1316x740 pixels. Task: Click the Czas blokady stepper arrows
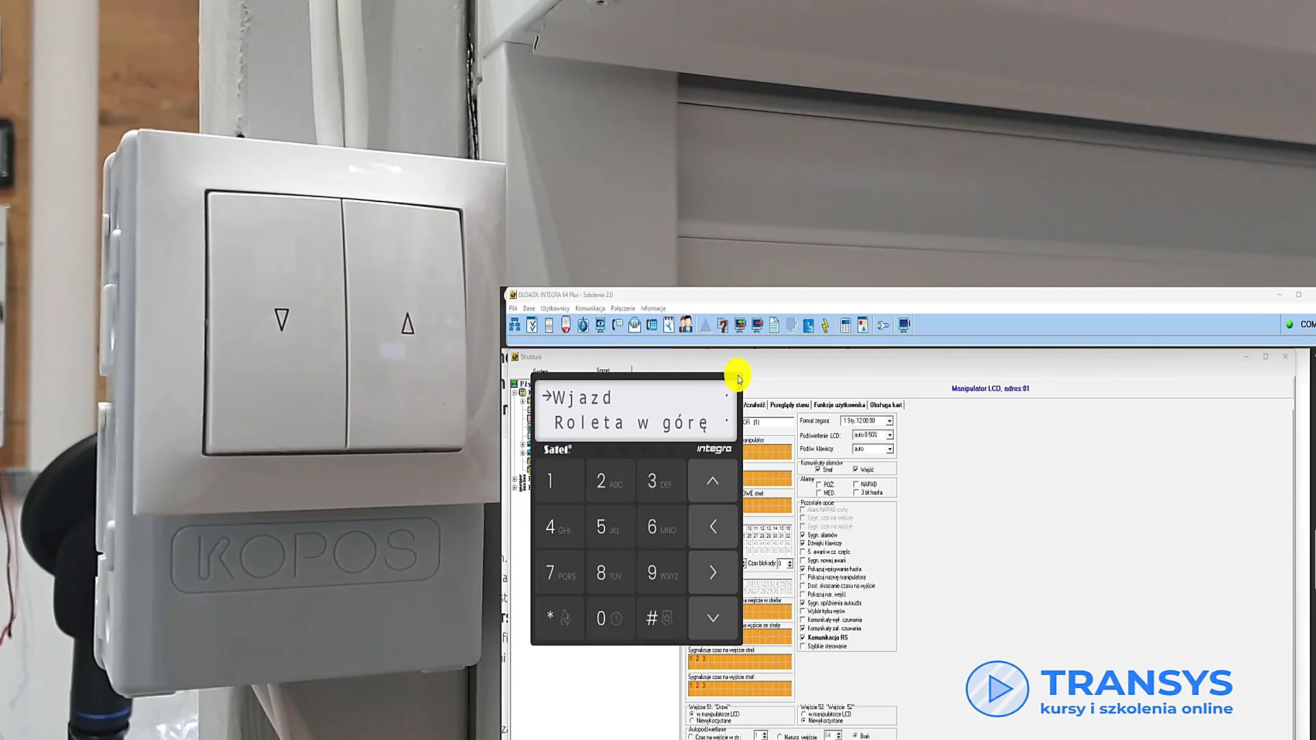pos(790,564)
